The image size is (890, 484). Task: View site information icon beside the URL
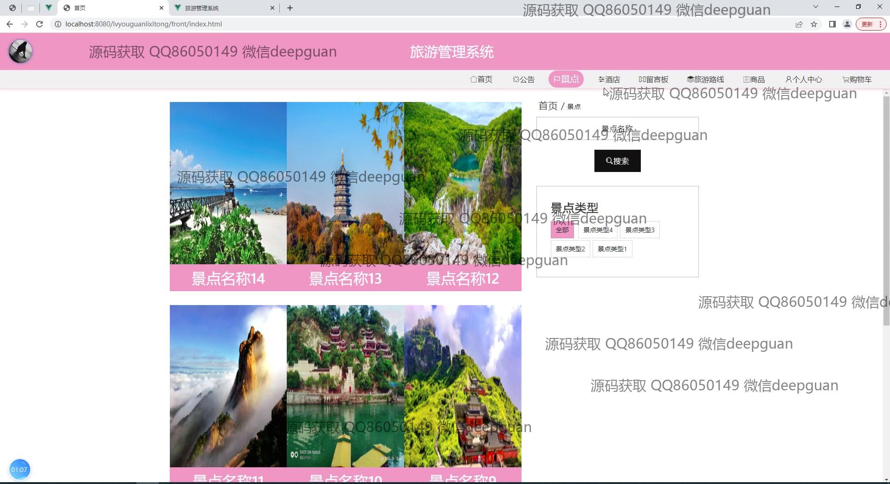(58, 24)
